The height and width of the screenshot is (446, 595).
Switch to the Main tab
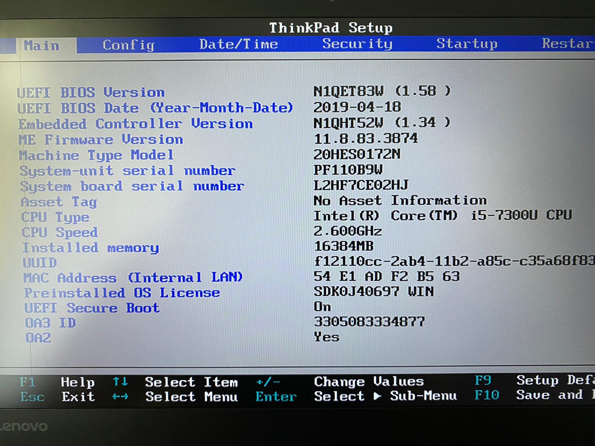click(x=42, y=46)
